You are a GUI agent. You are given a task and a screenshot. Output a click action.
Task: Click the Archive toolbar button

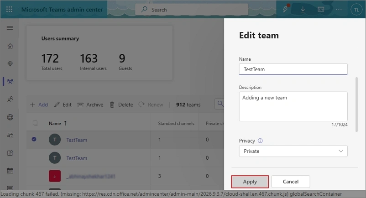click(x=90, y=105)
